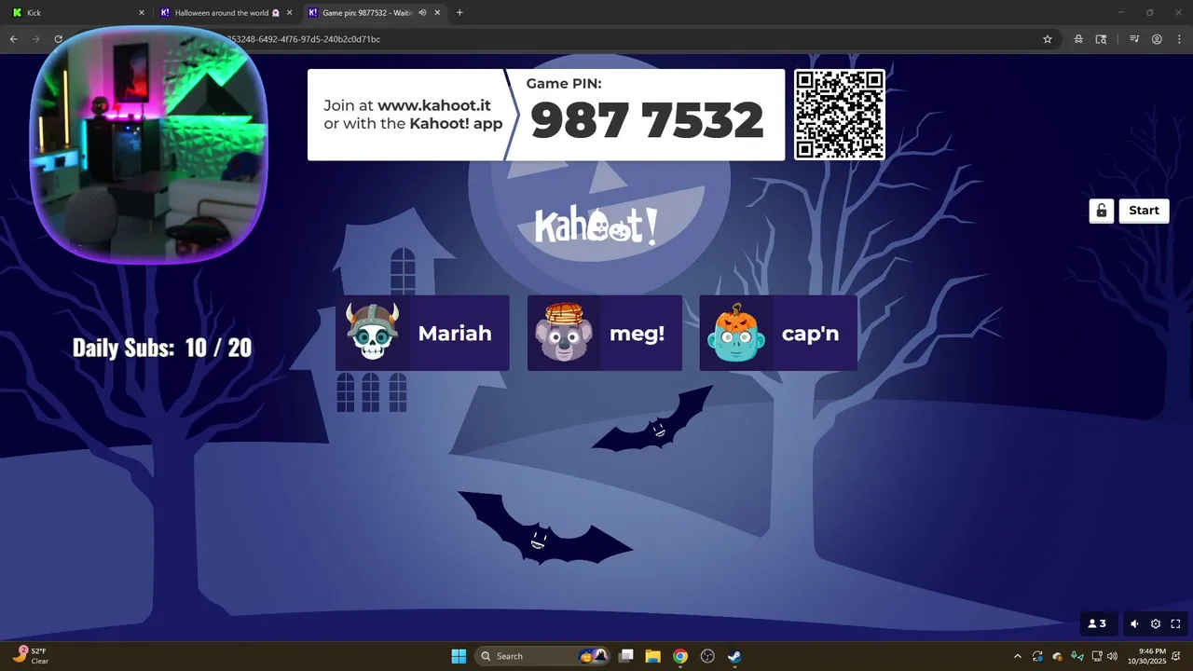Bookmark this page with the star

1048,39
